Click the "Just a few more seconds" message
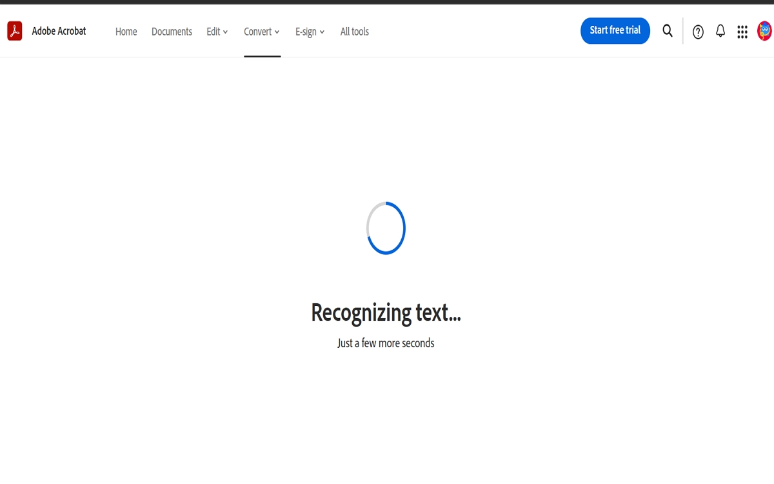The width and height of the screenshot is (774, 484). (386, 343)
